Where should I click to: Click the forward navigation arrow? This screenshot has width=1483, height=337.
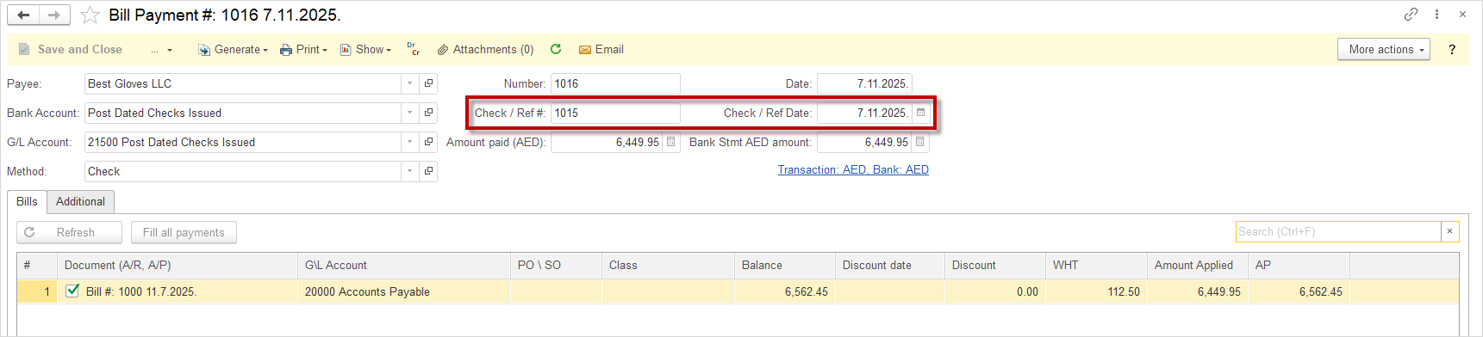point(54,15)
